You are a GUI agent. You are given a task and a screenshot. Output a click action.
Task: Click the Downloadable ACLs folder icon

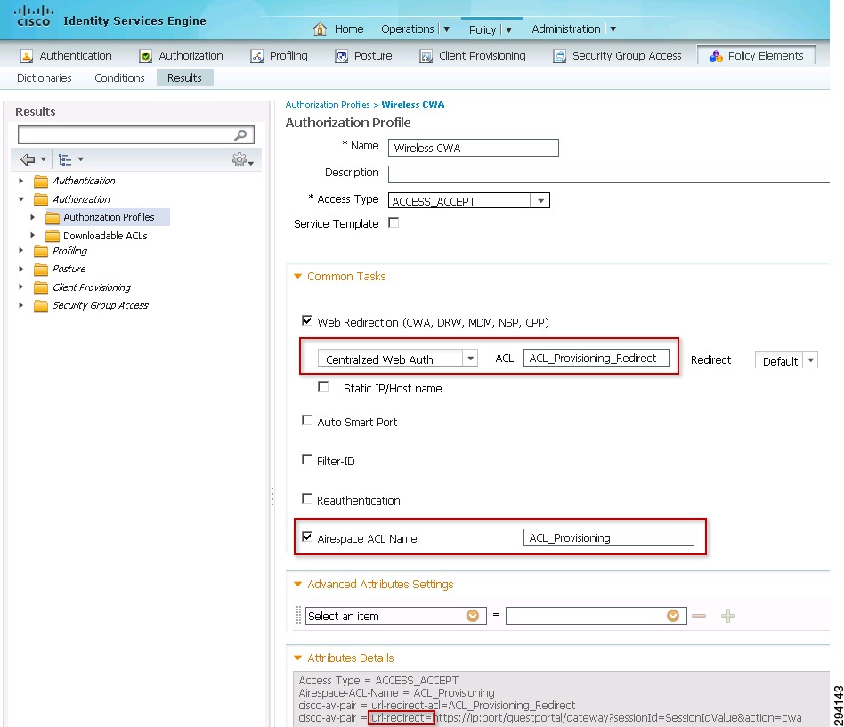(53, 236)
